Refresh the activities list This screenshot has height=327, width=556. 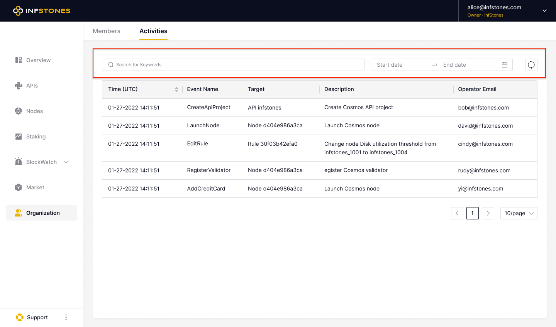click(531, 65)
